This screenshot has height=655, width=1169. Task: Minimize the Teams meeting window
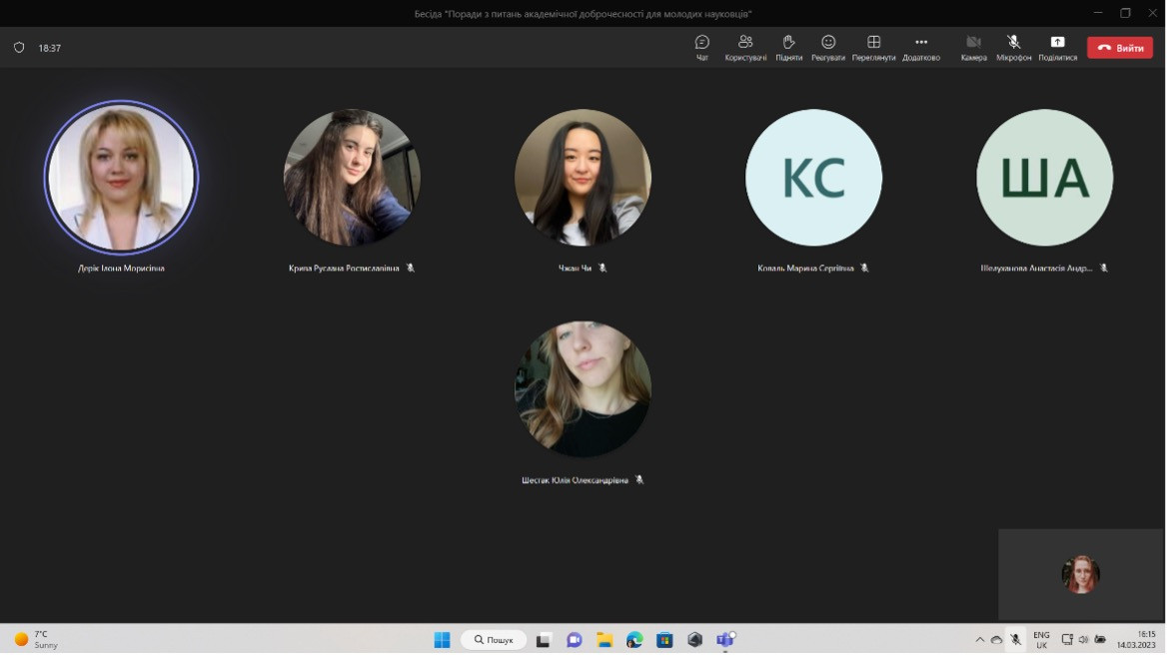tap(1097, 13)
